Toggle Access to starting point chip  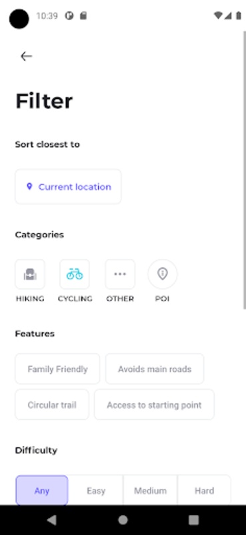[154, 405]
